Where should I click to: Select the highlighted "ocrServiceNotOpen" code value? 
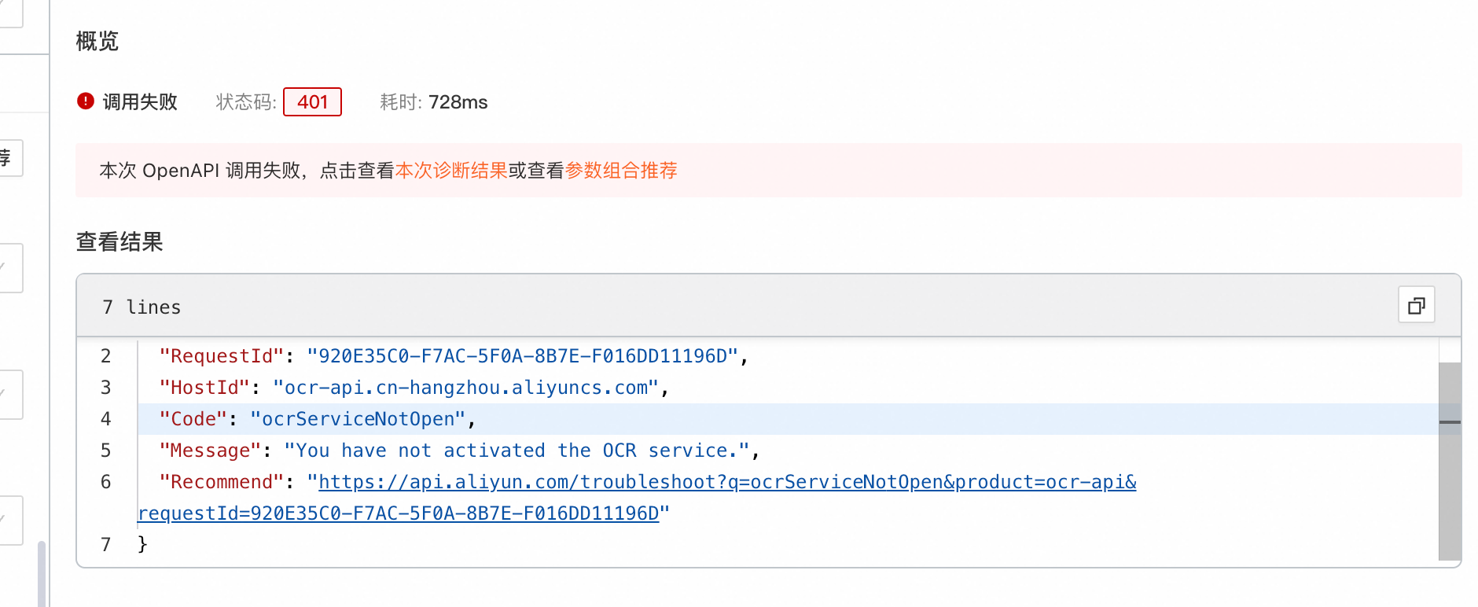(x=358, y=419)
